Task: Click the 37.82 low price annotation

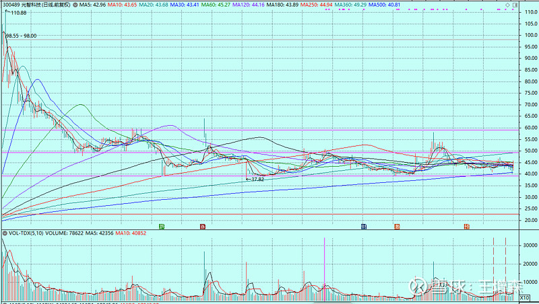Action: [255, 180]
